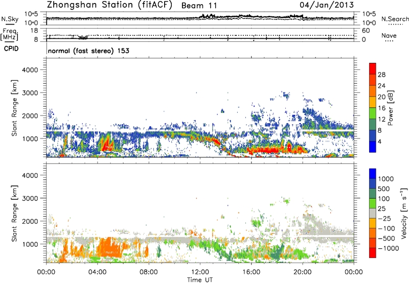
Task: Click the 'Freq. [MHz]' label
Action: [x=10, y=34]
